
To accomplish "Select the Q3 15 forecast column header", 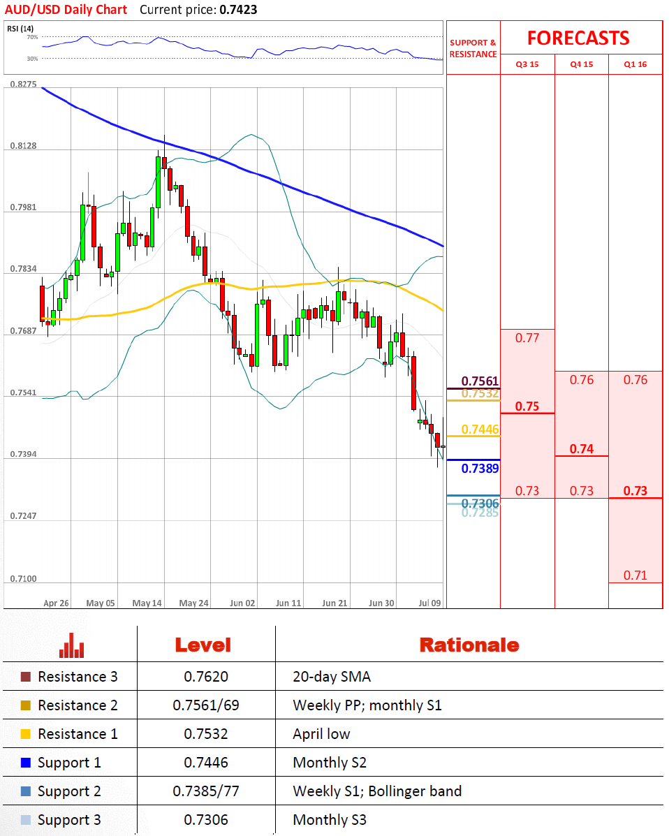I will tap(527, 64).
